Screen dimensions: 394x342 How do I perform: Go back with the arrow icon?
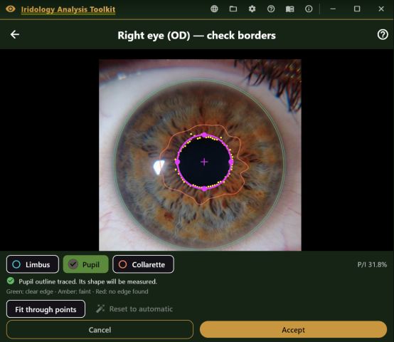click(15, 34)
